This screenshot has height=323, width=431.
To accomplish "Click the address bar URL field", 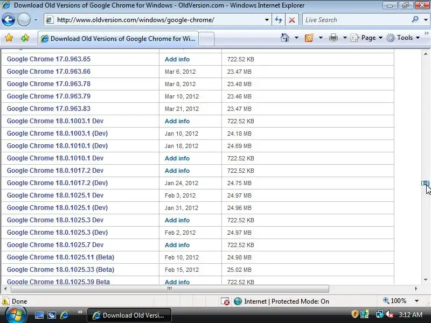I will [x=154, y=20].
